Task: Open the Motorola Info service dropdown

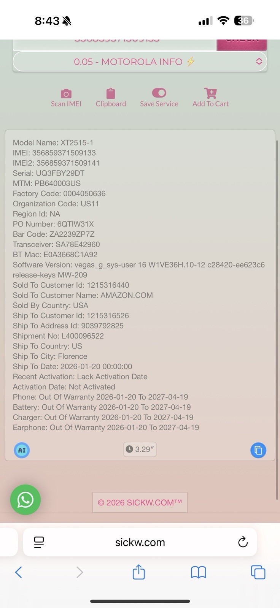Action: 140,62
